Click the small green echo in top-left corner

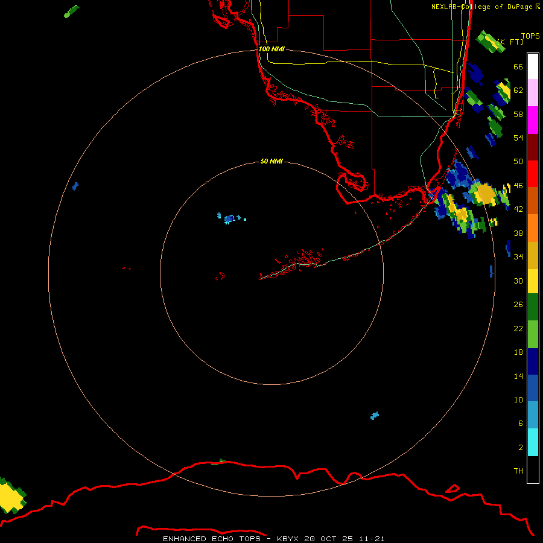click(x=71, y=11)
